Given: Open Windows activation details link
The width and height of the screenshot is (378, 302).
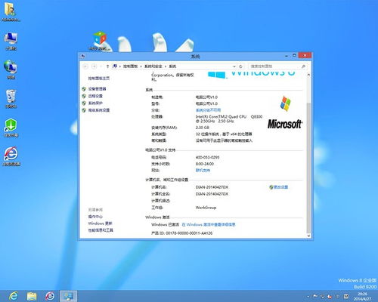Looking at the screenshot, I should (x=209, y=224).
